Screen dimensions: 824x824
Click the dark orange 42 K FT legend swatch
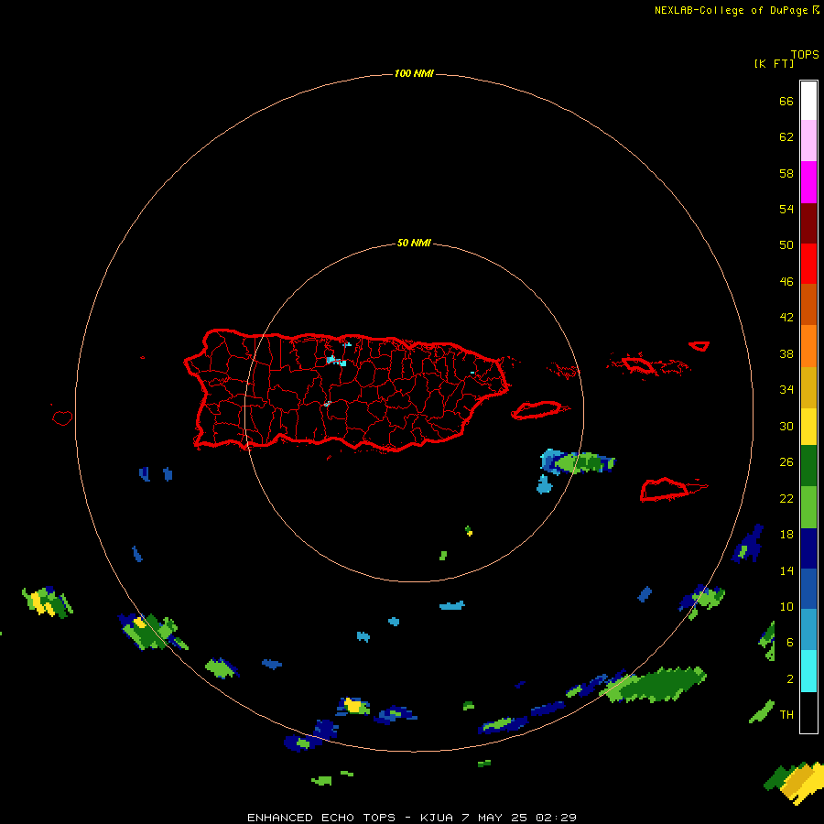click(808, 305)
